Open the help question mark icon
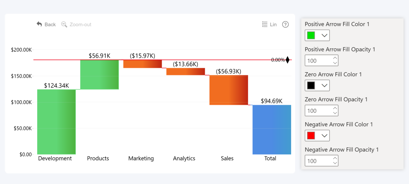 [x=286, y=24]
